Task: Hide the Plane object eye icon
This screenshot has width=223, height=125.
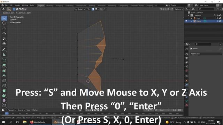Action: [217, 21]
